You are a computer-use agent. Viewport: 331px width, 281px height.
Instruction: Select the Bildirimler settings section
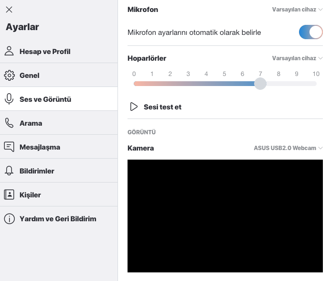click(x=37, y=171)
